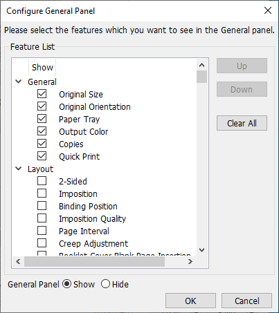This screenshot has height=313, width=279.
Task: Check the Binding Position feature
Action: (x=42, y=206)
